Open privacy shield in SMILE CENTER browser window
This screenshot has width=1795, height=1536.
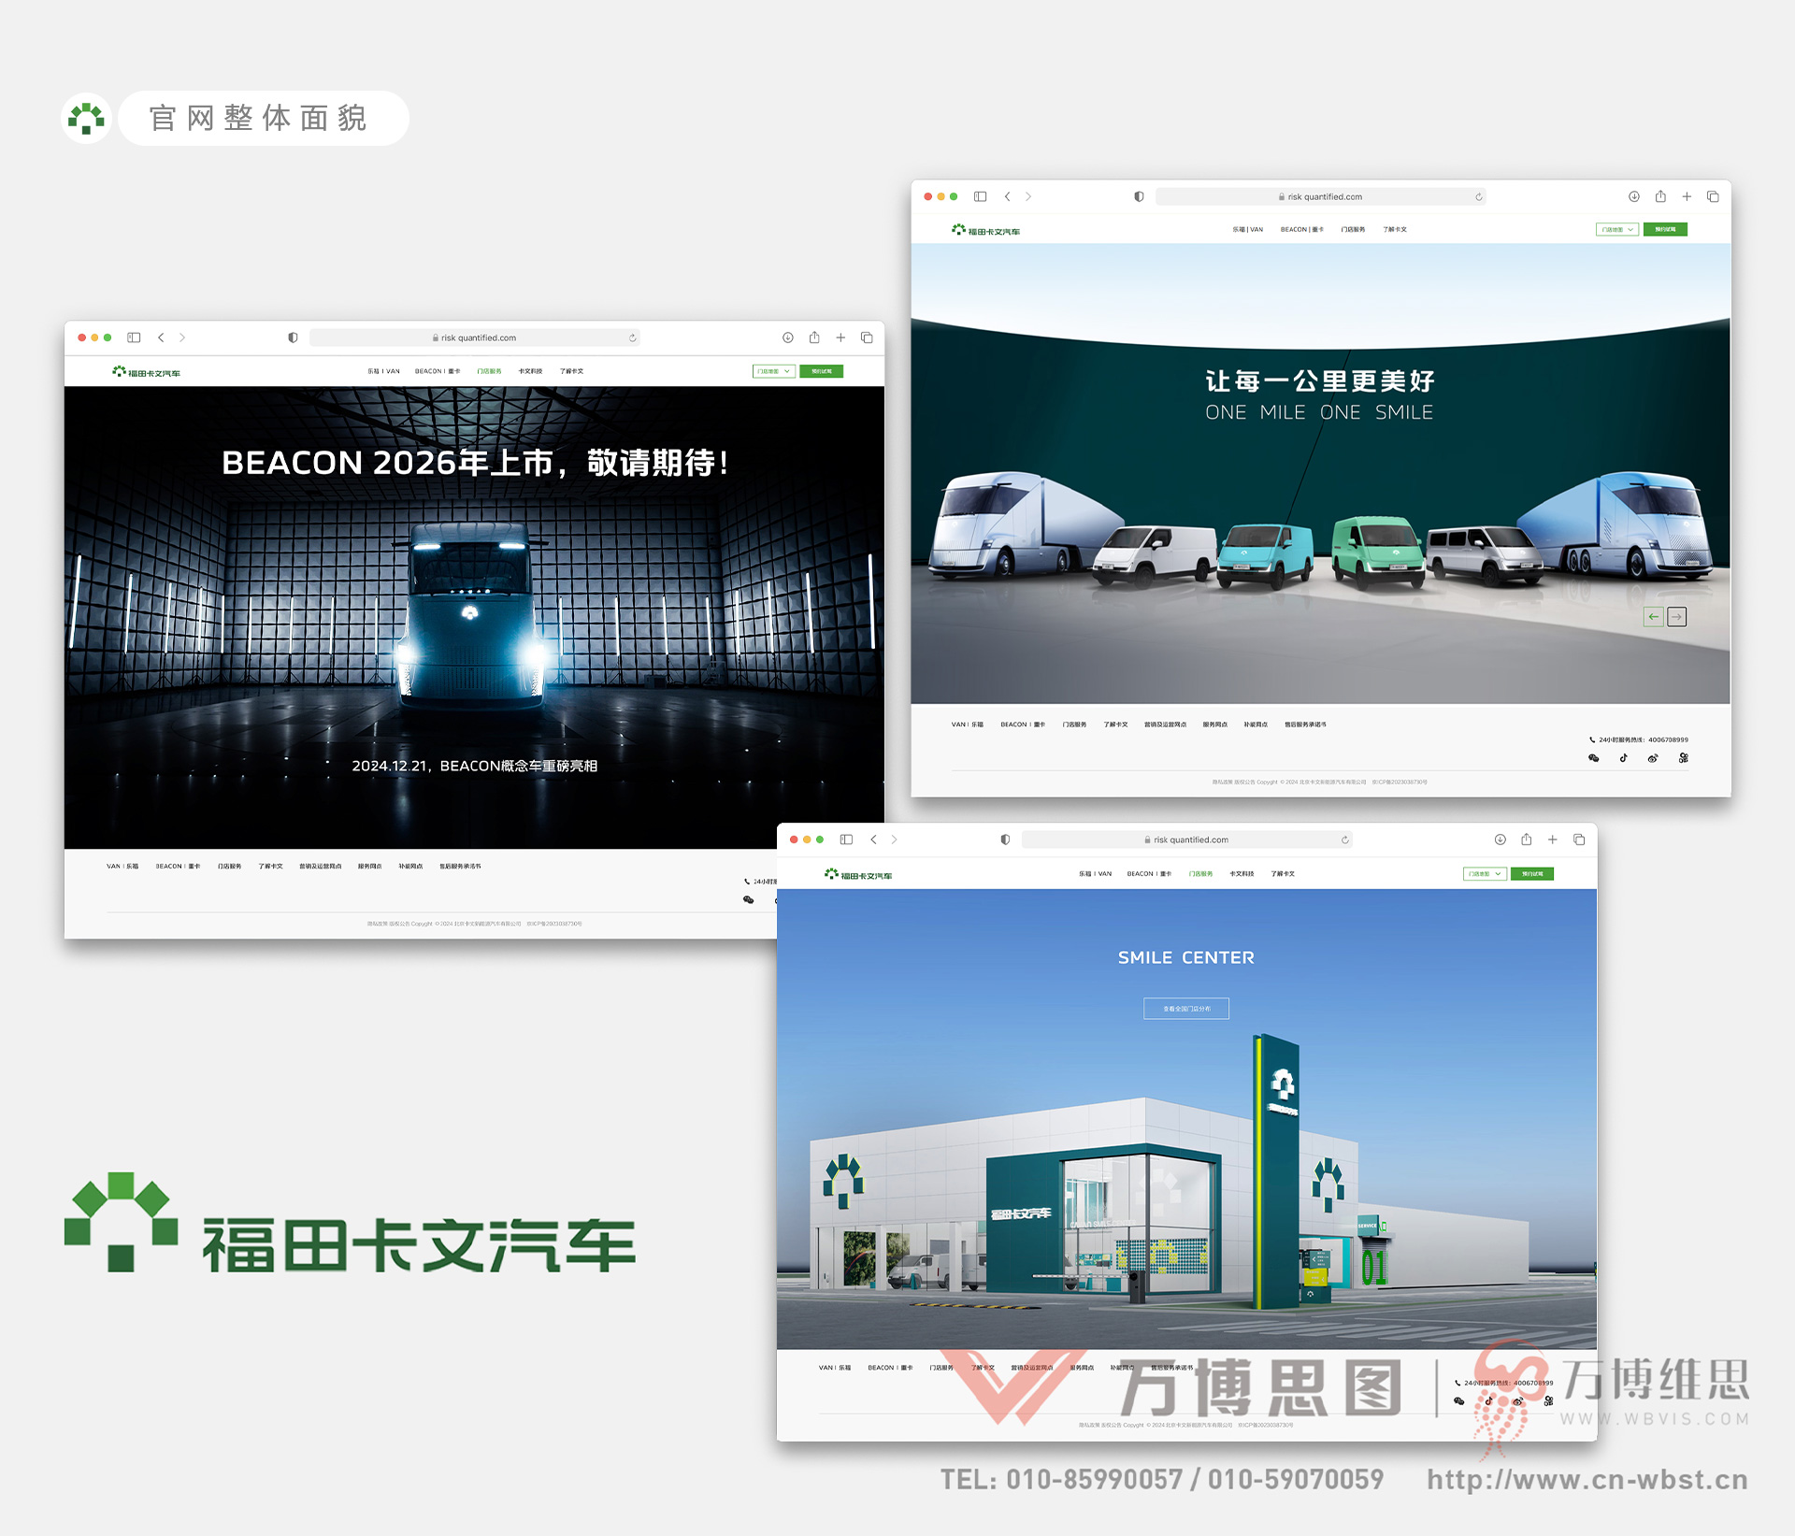point(1005,840)
